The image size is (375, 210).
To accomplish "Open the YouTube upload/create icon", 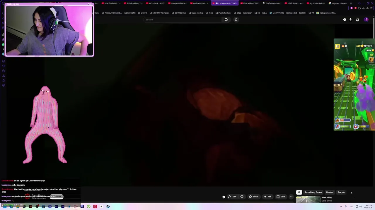I will (x=350, y=20).
